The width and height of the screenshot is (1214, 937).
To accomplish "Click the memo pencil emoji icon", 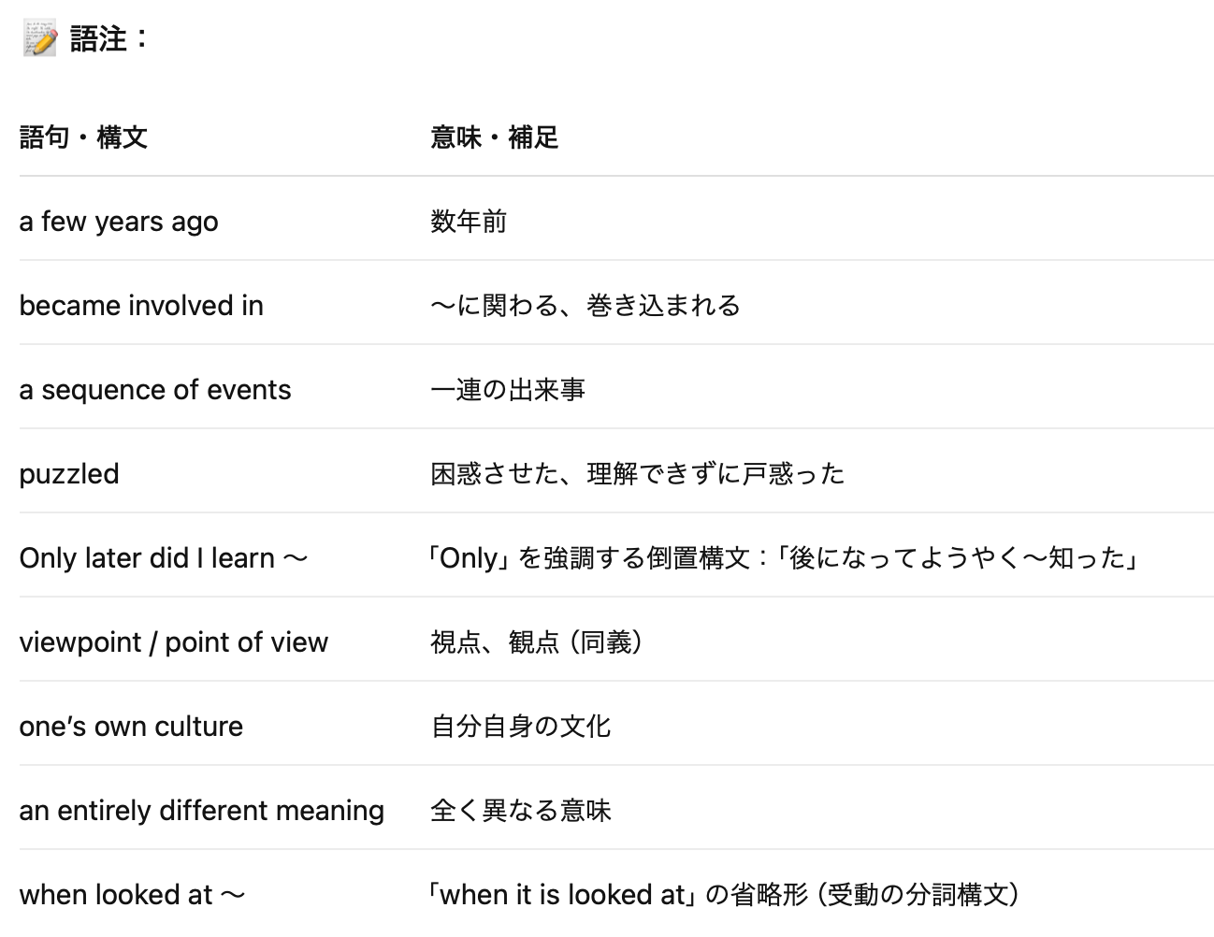I will tap(40, 39).
